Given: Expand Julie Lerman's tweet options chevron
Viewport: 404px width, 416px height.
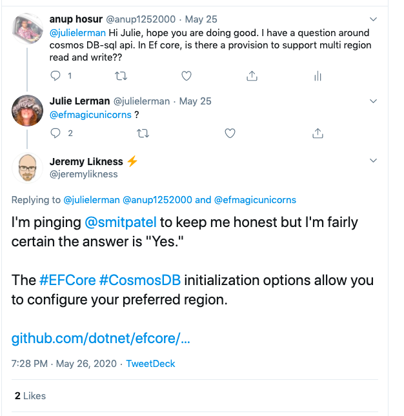Looking at the screenshot, I should 373,101.
